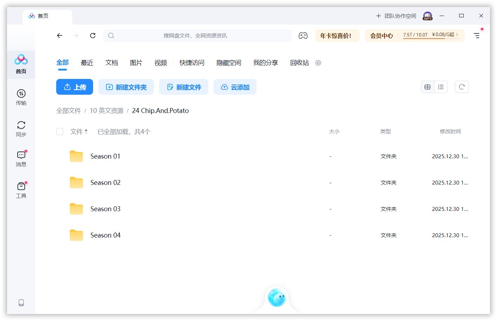This screenshot has width=497, height=321.
Task: Open the 隐藏空间 tab
Action: coord(228,63)
